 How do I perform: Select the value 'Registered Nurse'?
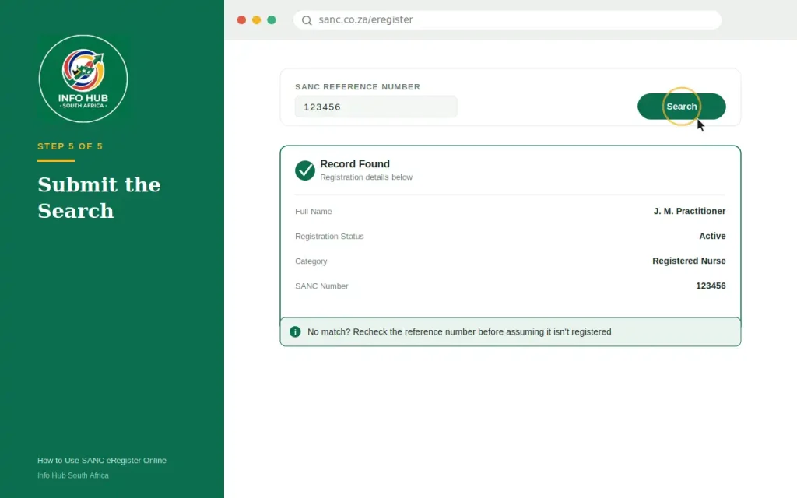coord(689,261)
